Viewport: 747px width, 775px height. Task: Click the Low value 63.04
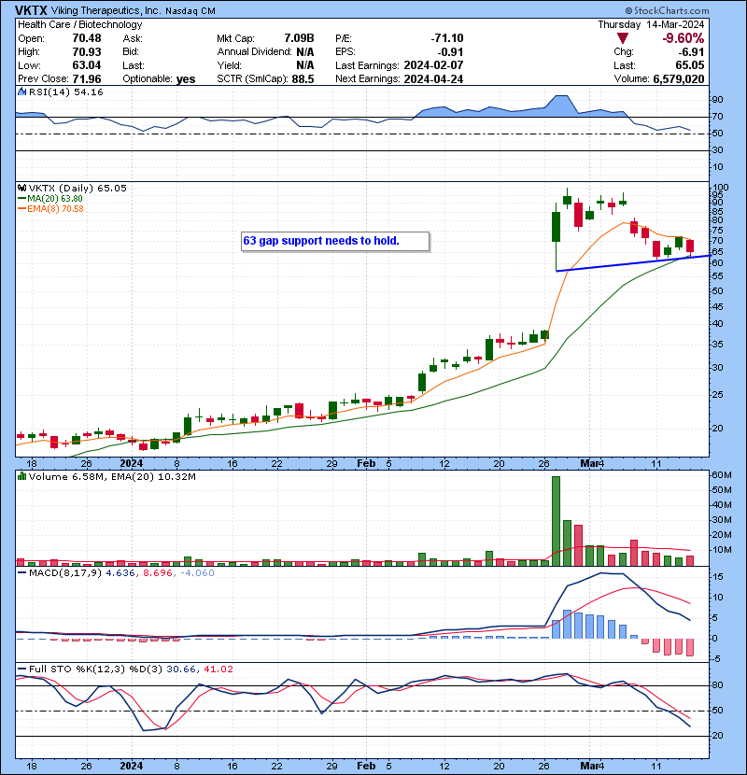[87, 65]
